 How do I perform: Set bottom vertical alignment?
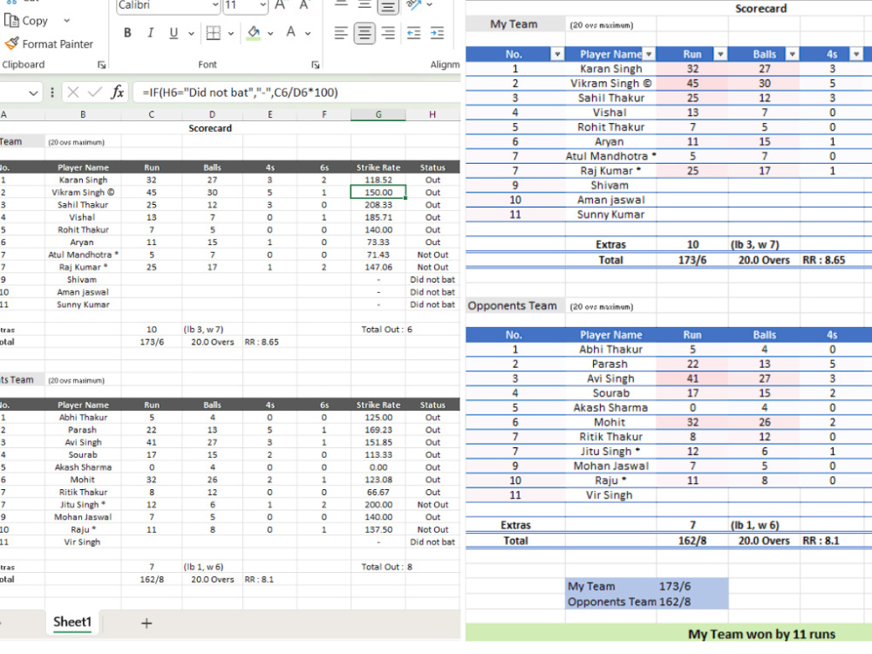coord(388,5)
